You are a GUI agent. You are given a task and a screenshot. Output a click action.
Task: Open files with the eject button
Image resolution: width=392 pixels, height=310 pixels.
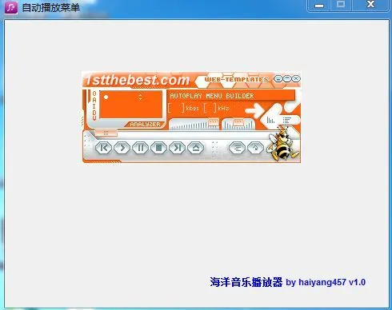point(196,148)
